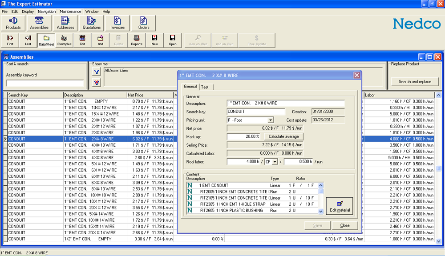Click the Add toolbar icon
The width and height of the screenshot is (445, 256).
click(100, 40)
